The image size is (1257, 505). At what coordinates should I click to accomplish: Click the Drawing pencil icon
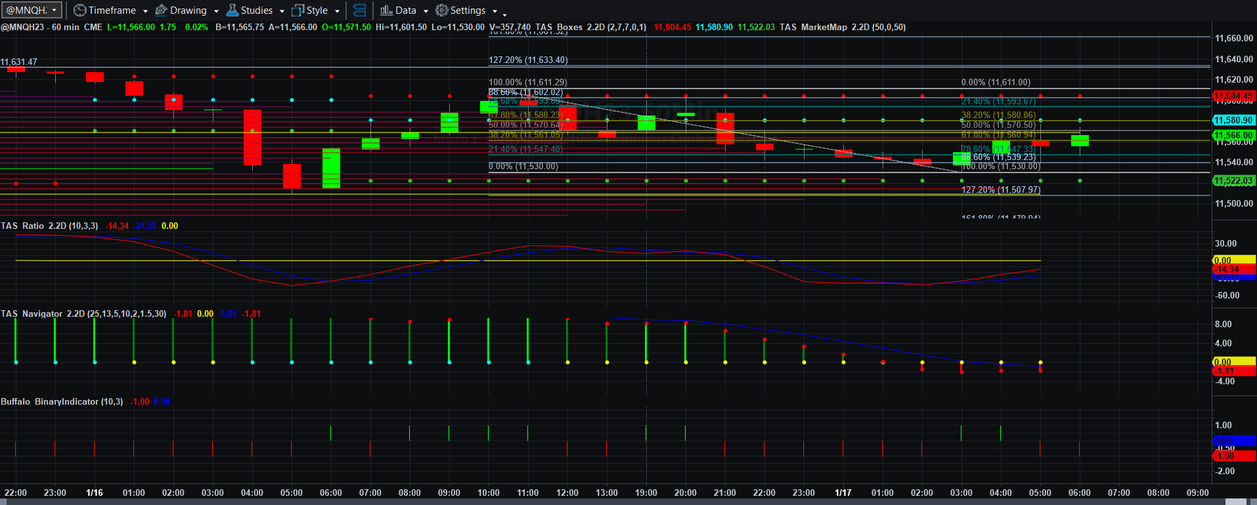(x=161, y=10)
